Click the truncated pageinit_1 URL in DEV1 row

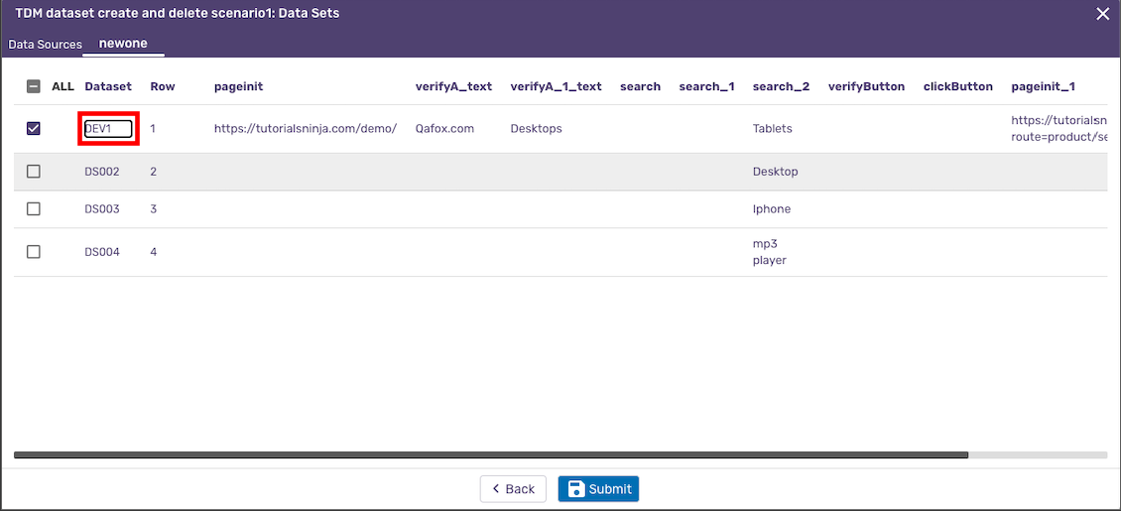(1059, 129)
